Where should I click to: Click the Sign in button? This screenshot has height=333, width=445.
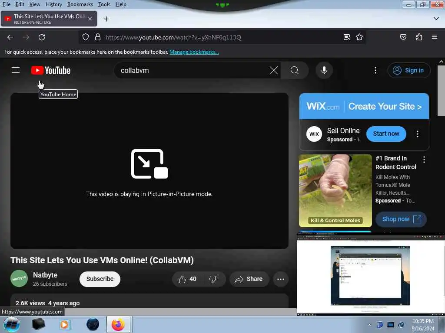tap(408, 70)
